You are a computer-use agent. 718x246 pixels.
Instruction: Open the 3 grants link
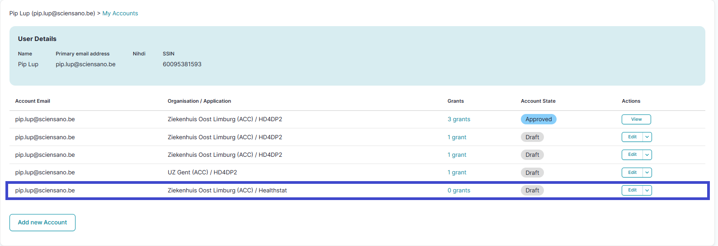[458, 119]
